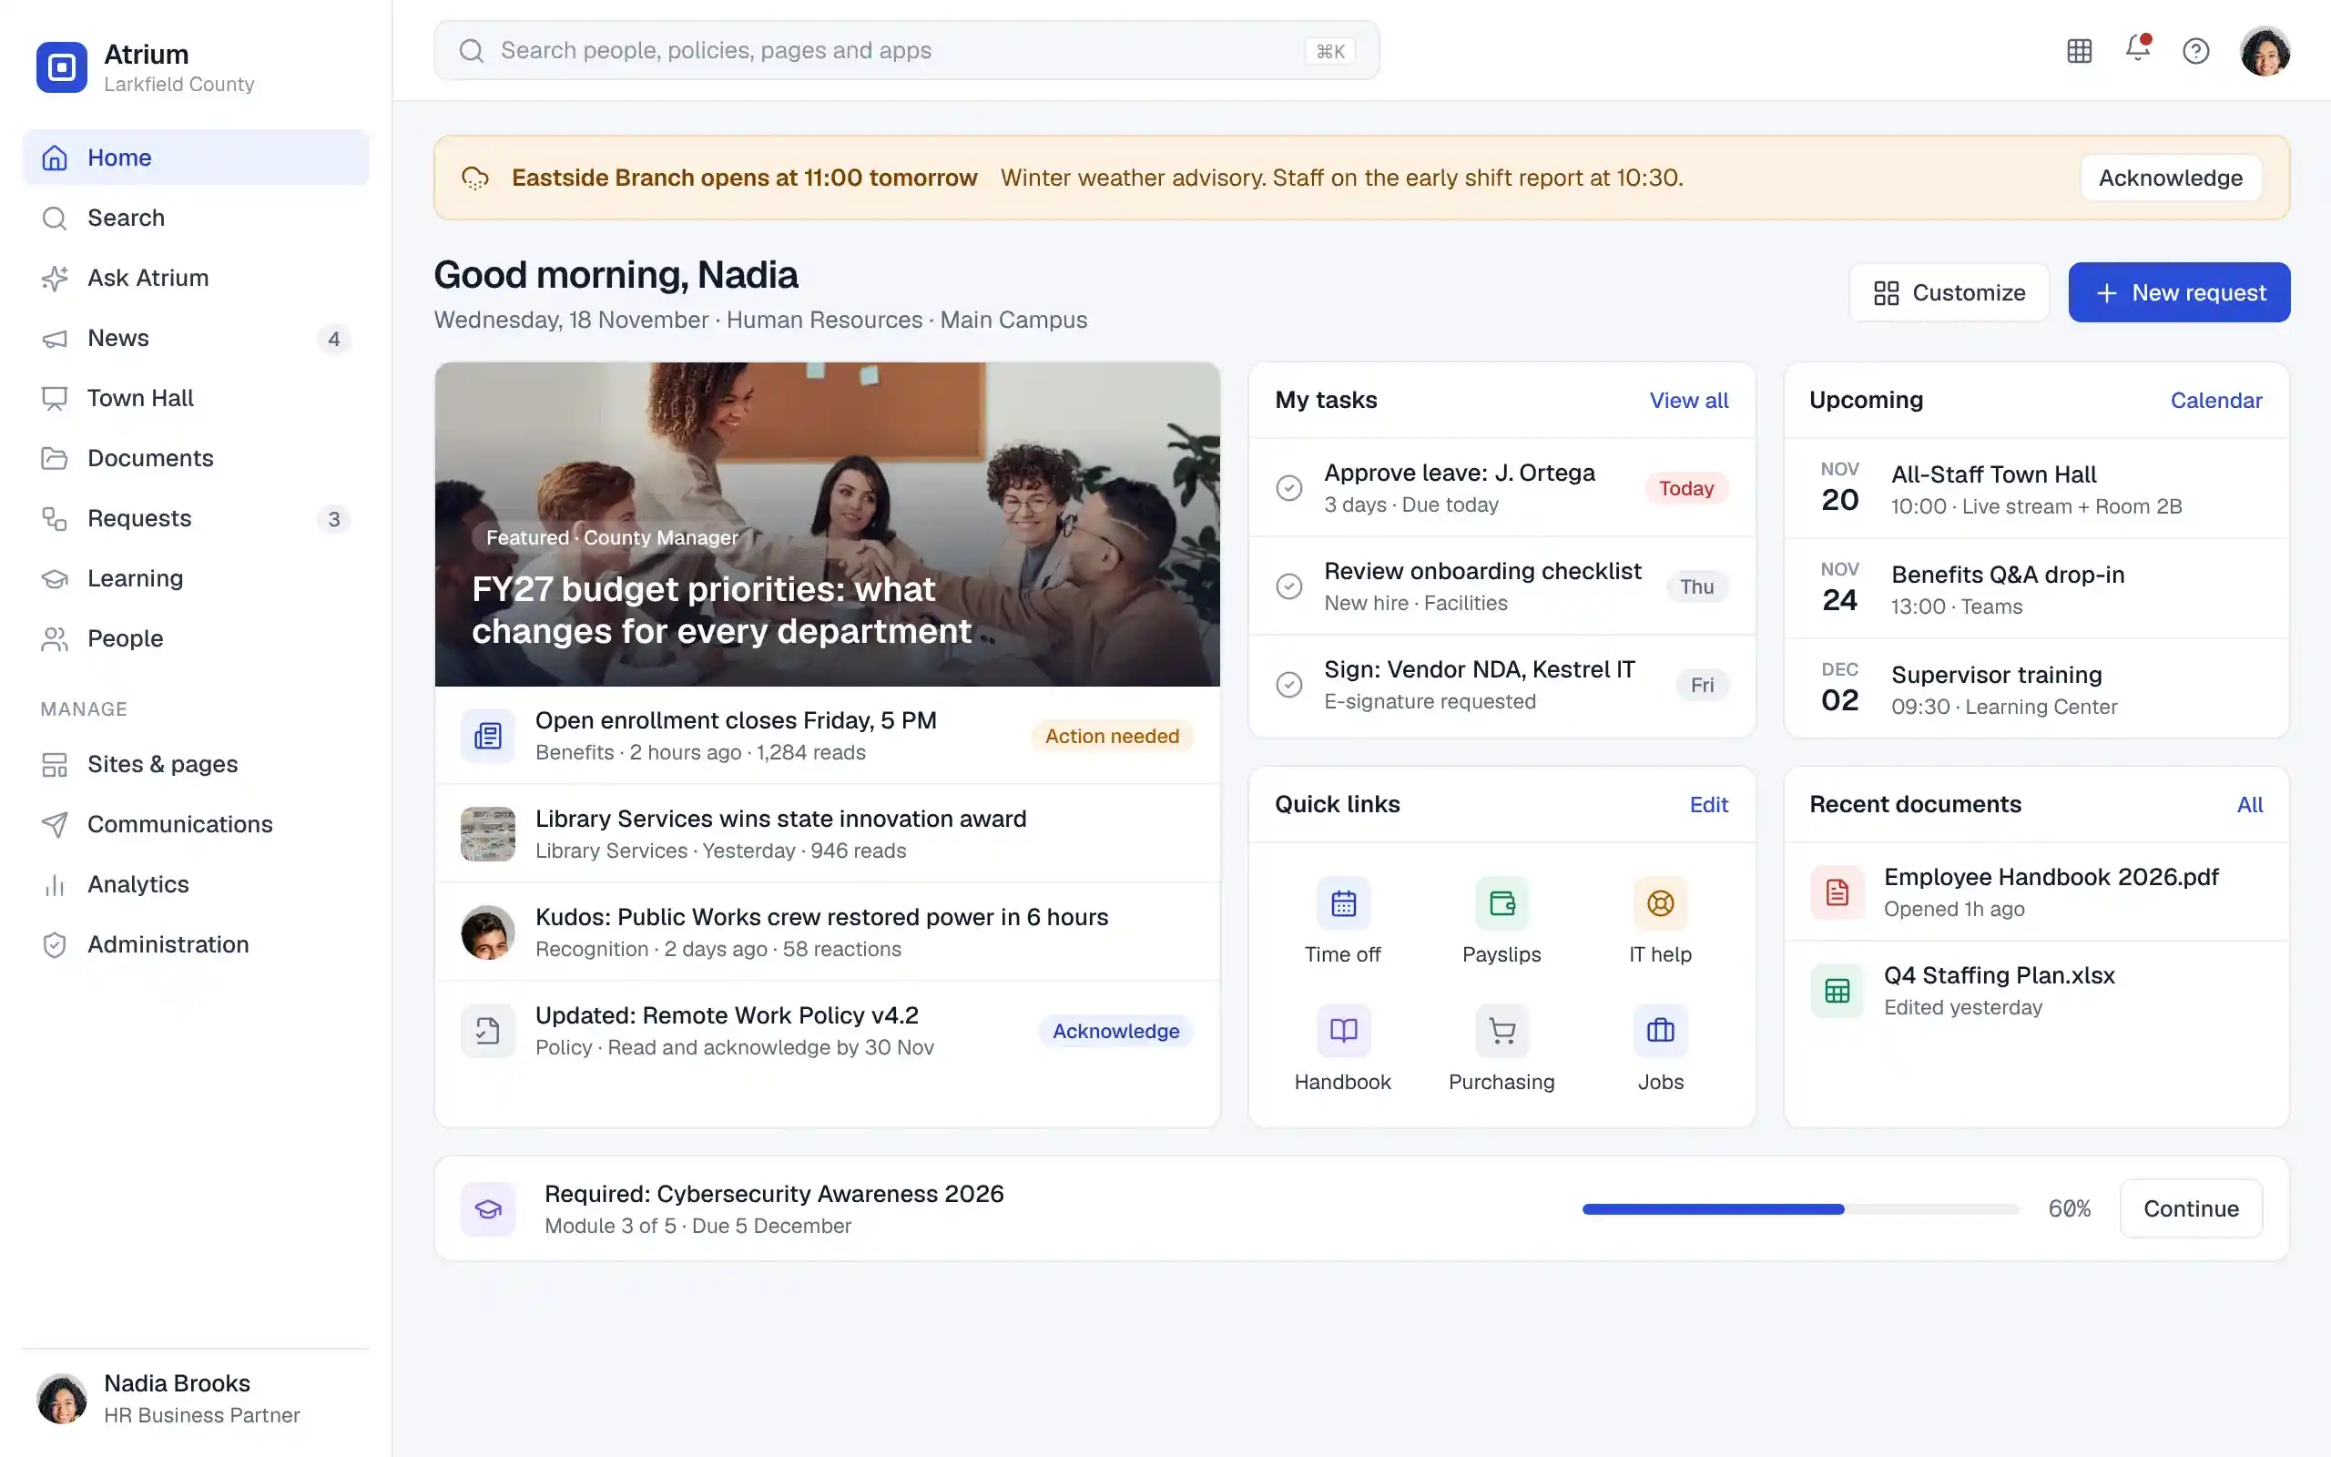Image resolution: width=2331 pixels, height=1457 pixels.
Task: Open News in the sidebar
Action: [196, 338]
